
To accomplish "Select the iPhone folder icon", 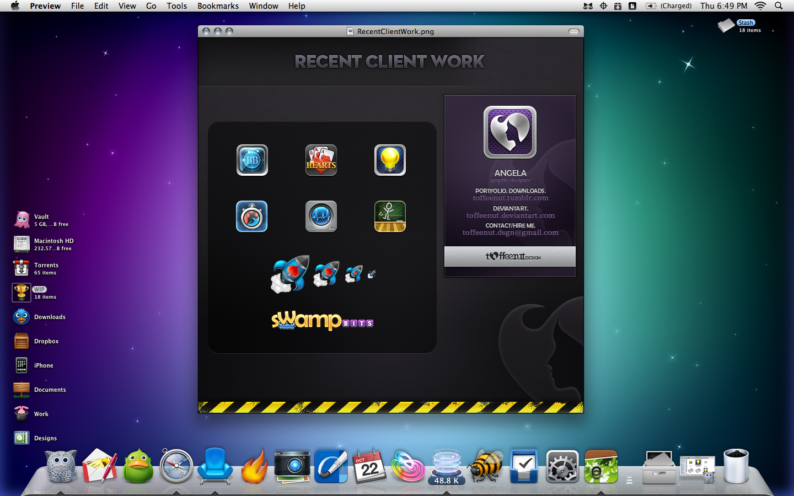I will (22, 365).
